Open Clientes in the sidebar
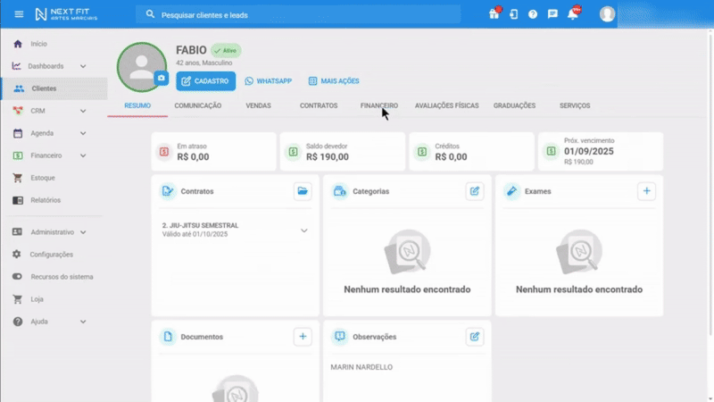Screen dimensions: 714x402 [x=54, y=88]
